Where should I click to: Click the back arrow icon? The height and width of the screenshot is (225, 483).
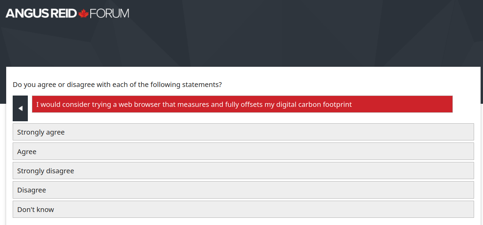[x=20, y=108]
